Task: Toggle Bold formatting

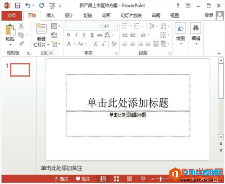Action: (x=69, y=35)
